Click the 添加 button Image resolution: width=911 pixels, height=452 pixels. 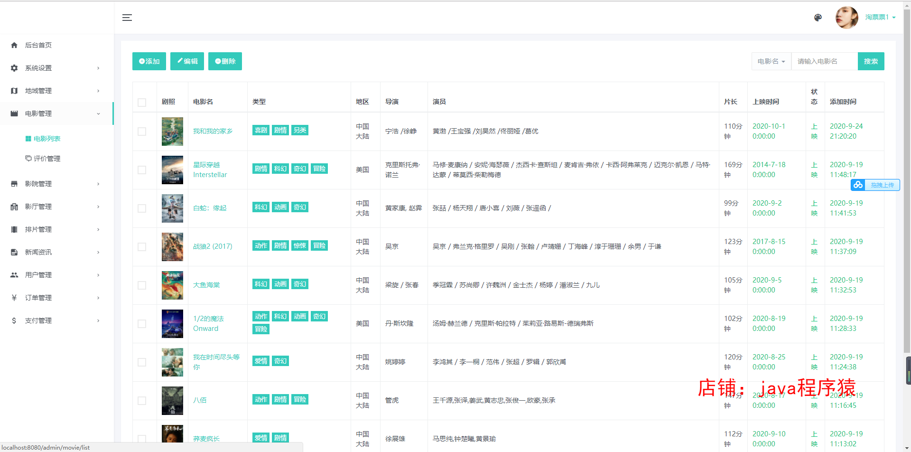[149, 61]
